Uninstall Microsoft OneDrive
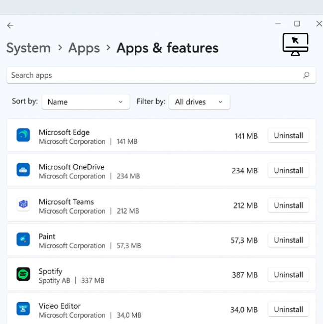 tap(288, 171)
